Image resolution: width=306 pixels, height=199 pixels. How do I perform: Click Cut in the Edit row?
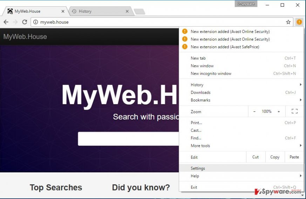[256, 157]
